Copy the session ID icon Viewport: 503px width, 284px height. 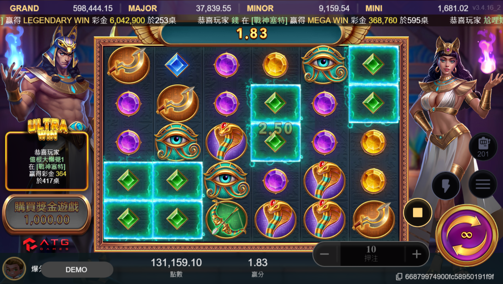tap(399, 277)
